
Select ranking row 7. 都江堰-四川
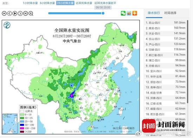(165, 55)
